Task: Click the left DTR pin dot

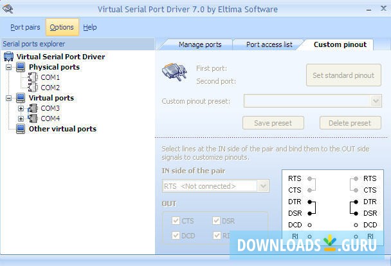Action: point(309,202)
